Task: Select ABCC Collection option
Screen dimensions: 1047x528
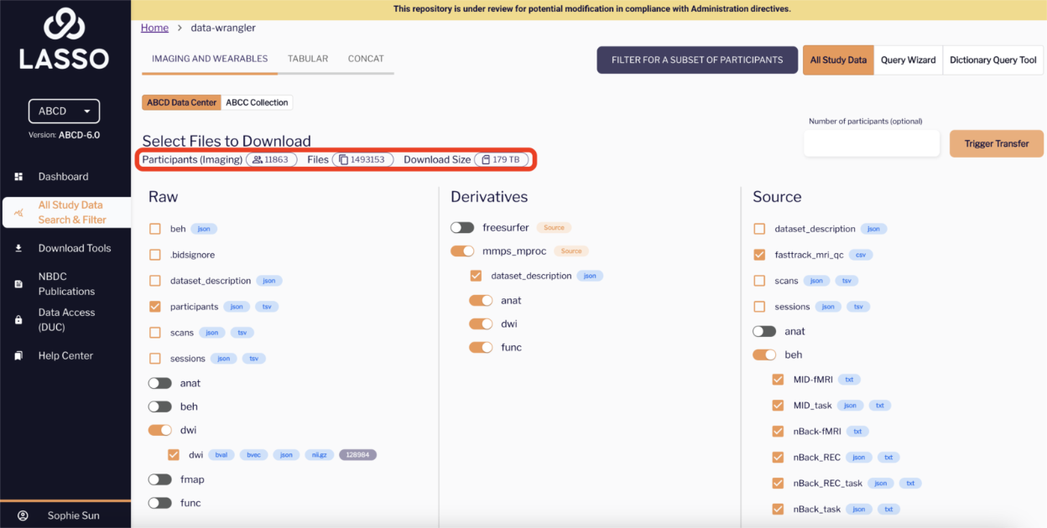Action: 257,102
